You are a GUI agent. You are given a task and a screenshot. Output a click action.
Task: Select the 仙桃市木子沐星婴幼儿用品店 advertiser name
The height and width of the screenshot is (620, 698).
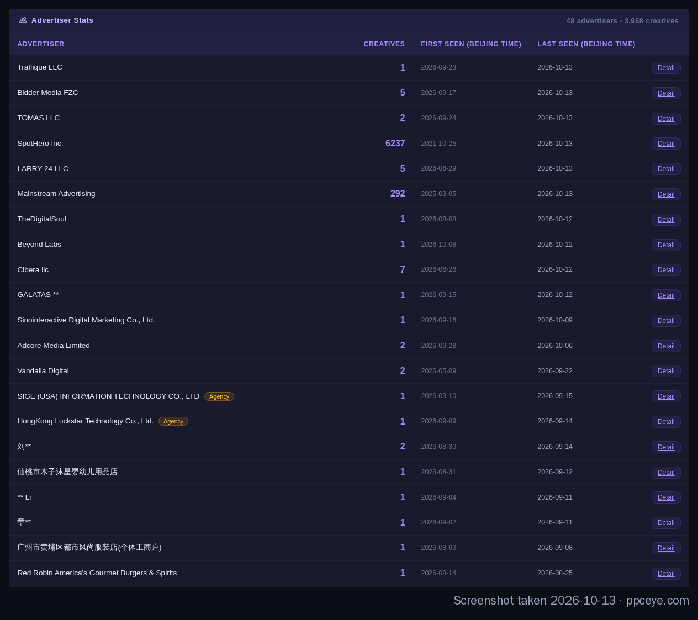tap(67, 472)
